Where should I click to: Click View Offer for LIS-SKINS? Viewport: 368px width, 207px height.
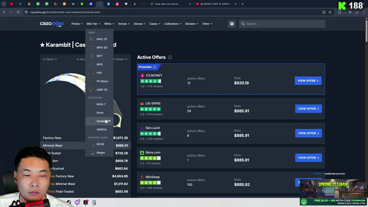click(x=308, y=109)
